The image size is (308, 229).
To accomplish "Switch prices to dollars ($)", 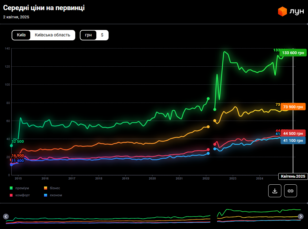I will 102,35.
